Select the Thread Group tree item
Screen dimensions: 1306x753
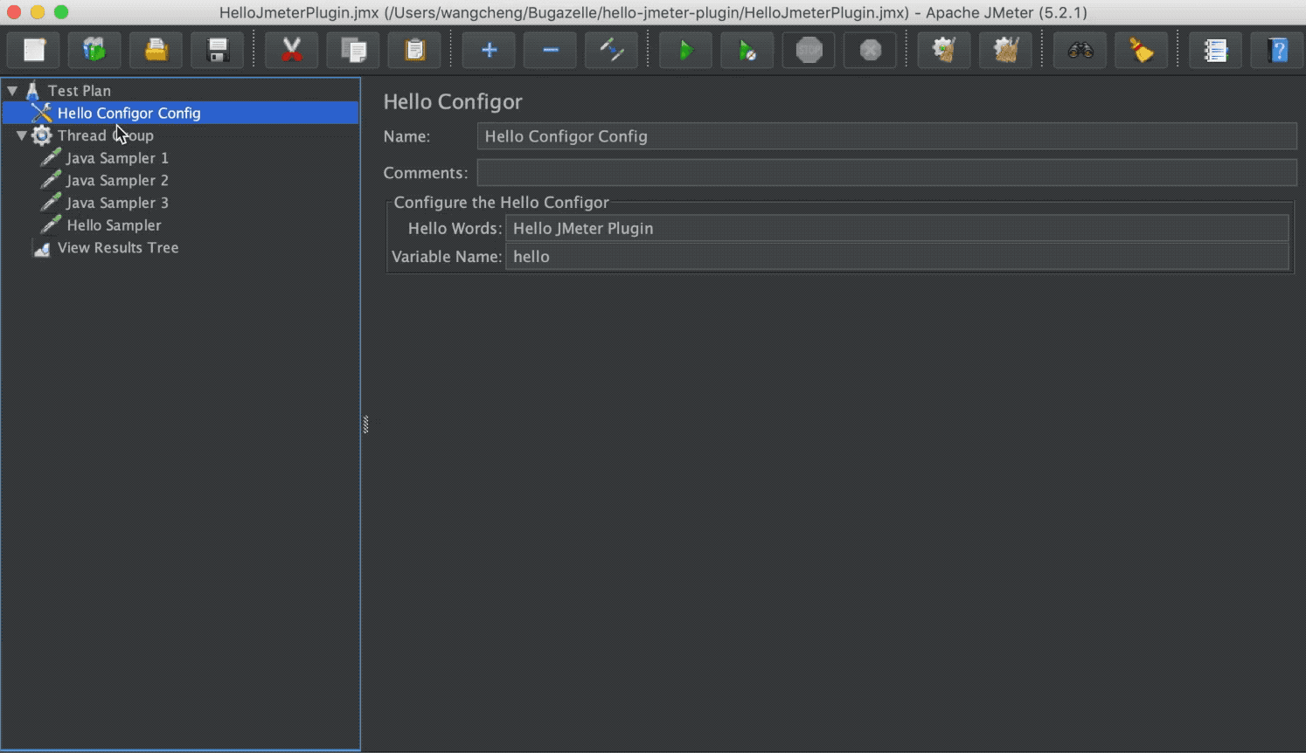click(x=106, y=135)
